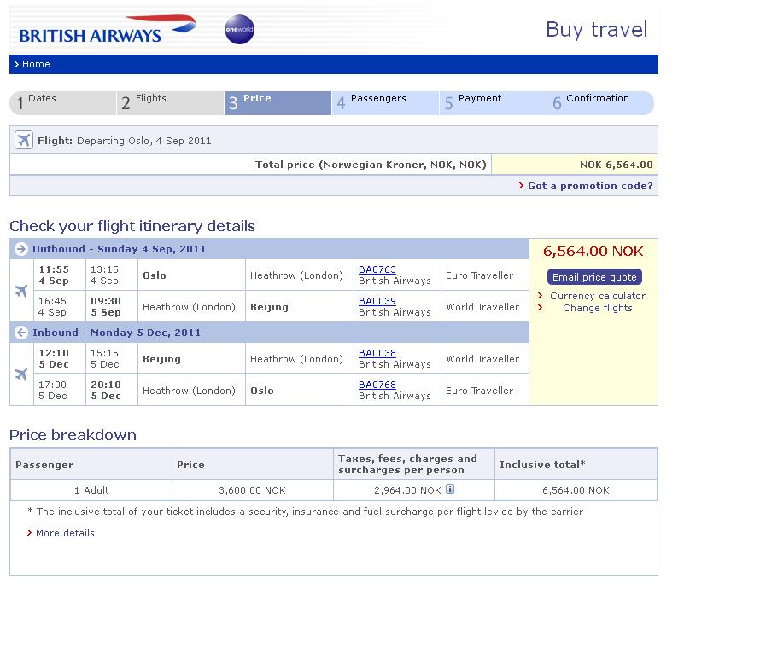Open the taxes info icon

[x=450, y=489]
